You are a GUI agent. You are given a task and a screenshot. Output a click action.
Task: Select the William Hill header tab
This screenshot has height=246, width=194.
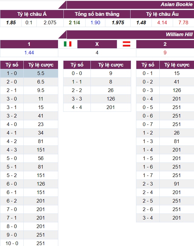[179, 34]
